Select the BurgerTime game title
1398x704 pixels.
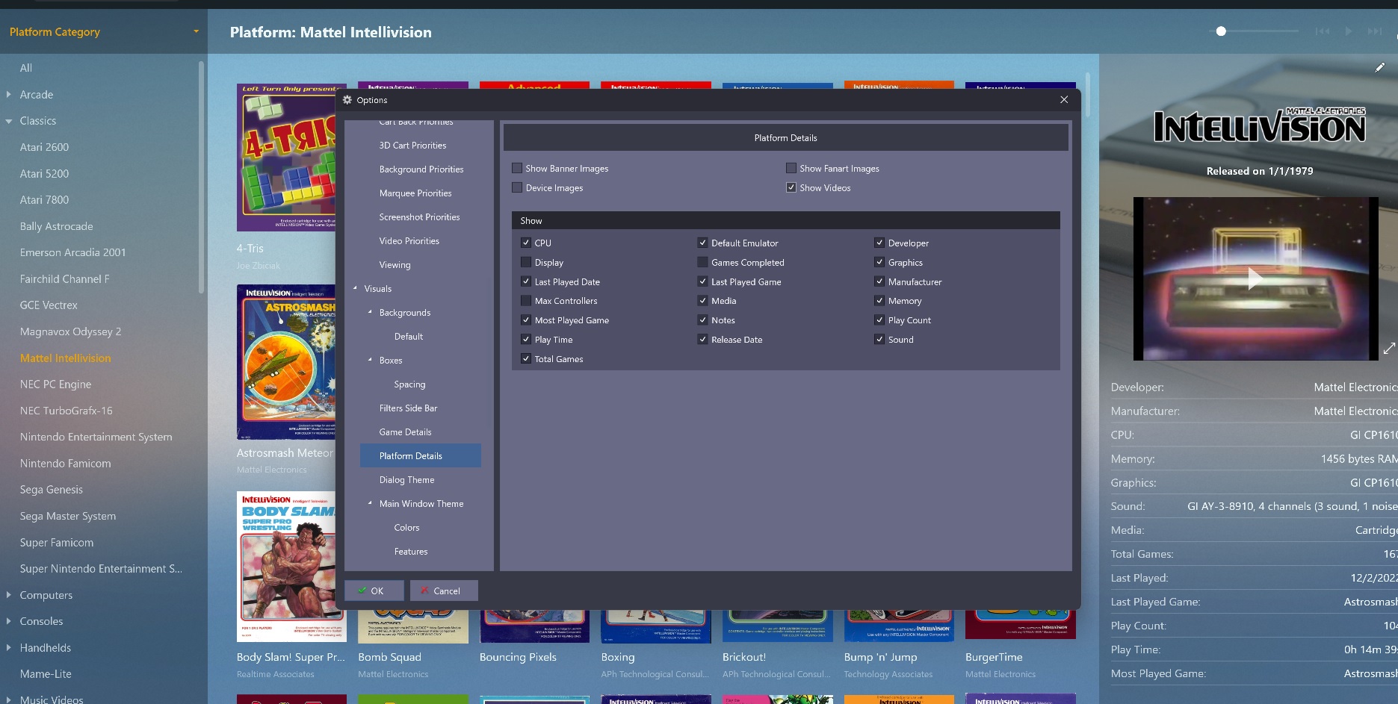[994, 657]
